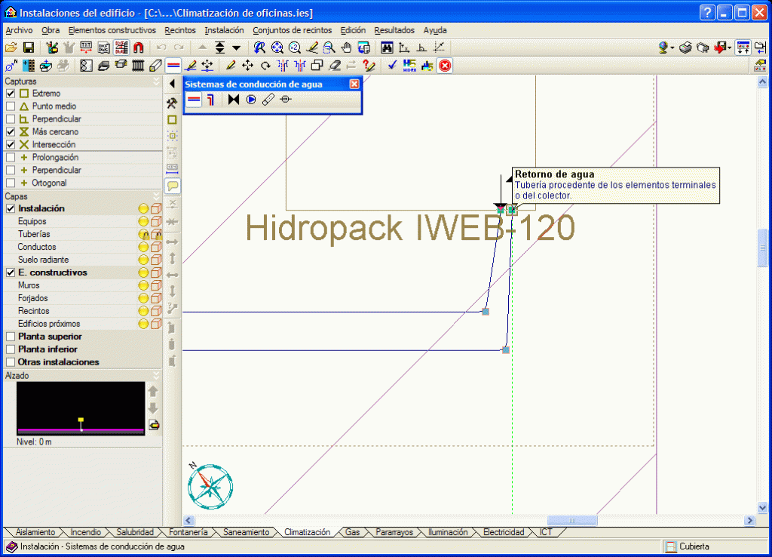Switch to the Saneamiento tab
This screenshot has width=772, height=557.
coord(246,532)
